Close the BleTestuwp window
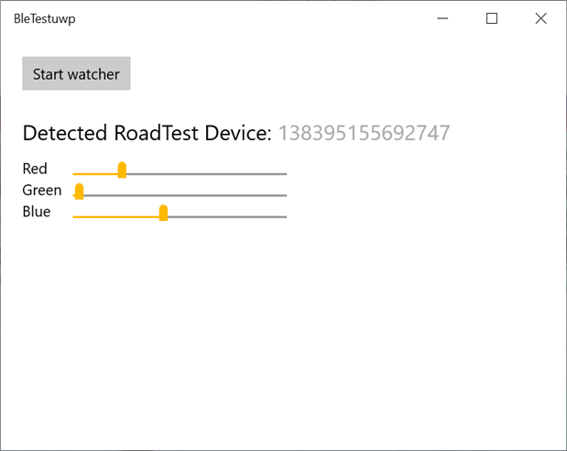The height and width of the screenshot is (451, 567). tap(540, 18)
